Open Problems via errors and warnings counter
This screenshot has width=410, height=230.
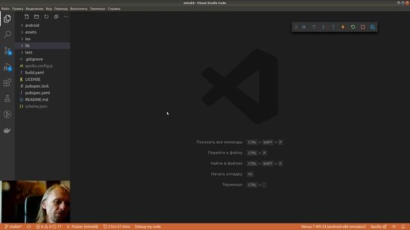coord(49,227)
